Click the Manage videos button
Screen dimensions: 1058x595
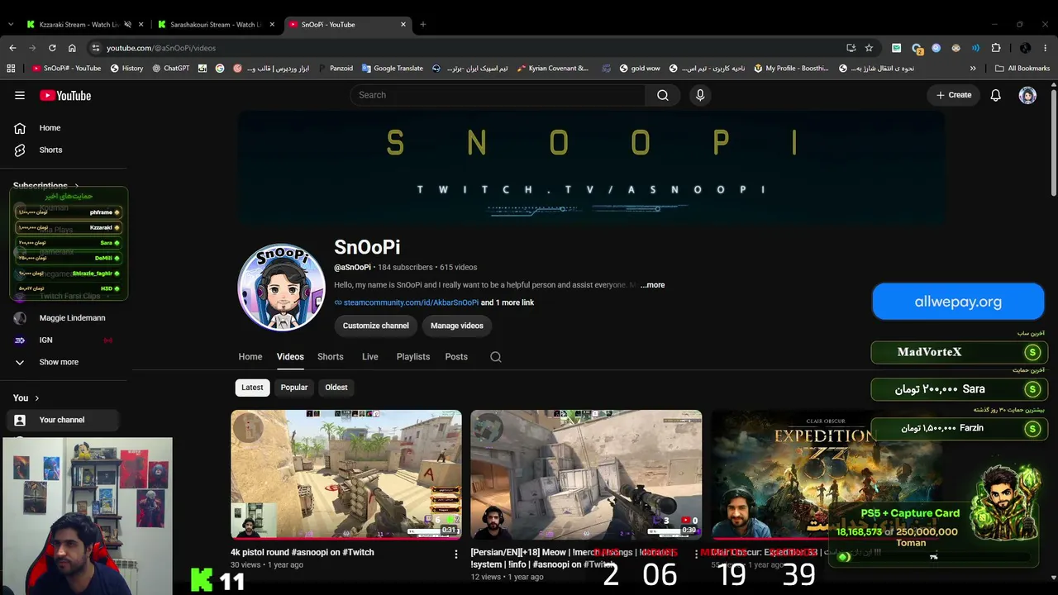(457, 326)
